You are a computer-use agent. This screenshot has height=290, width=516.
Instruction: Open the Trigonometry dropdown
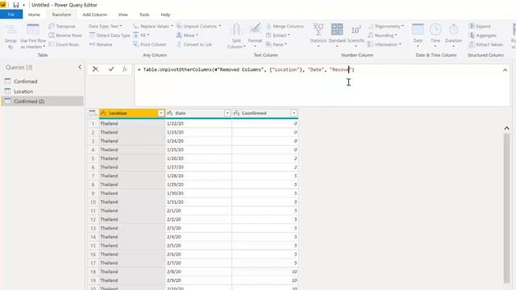(x=386, y=26)
